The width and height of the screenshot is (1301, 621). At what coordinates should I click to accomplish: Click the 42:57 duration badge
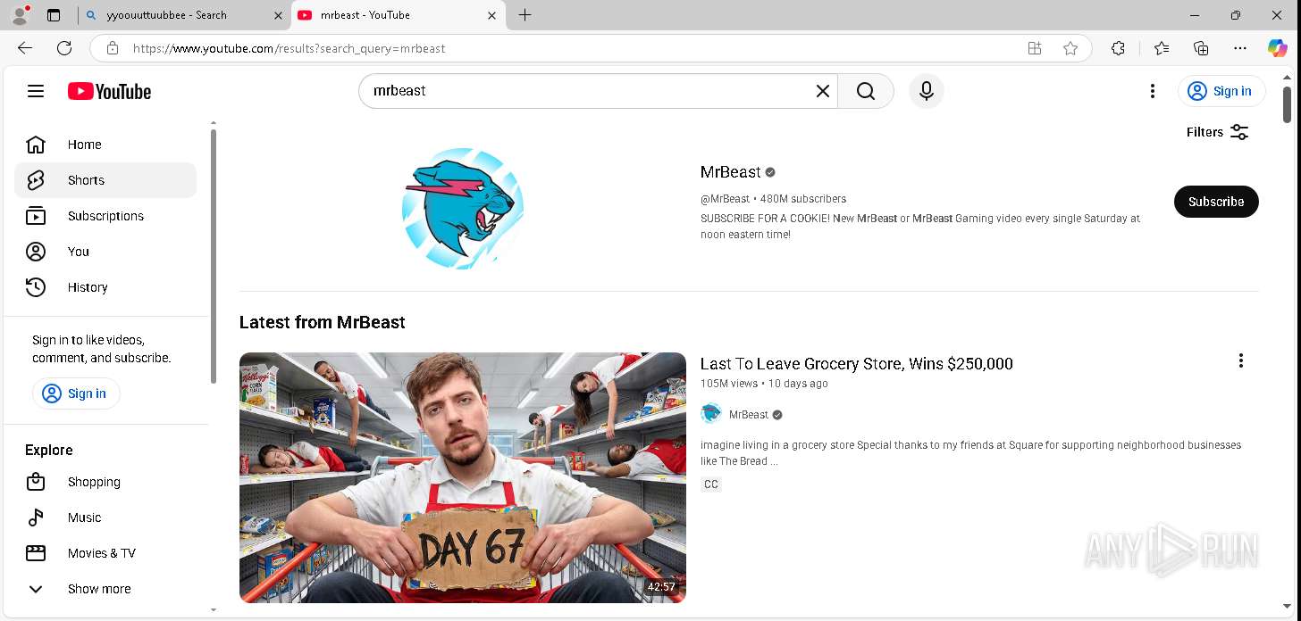661,587
